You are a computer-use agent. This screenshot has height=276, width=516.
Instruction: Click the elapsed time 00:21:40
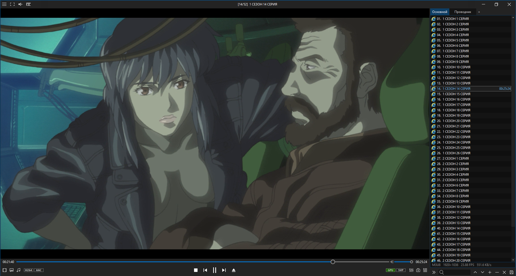click(8, 262)
